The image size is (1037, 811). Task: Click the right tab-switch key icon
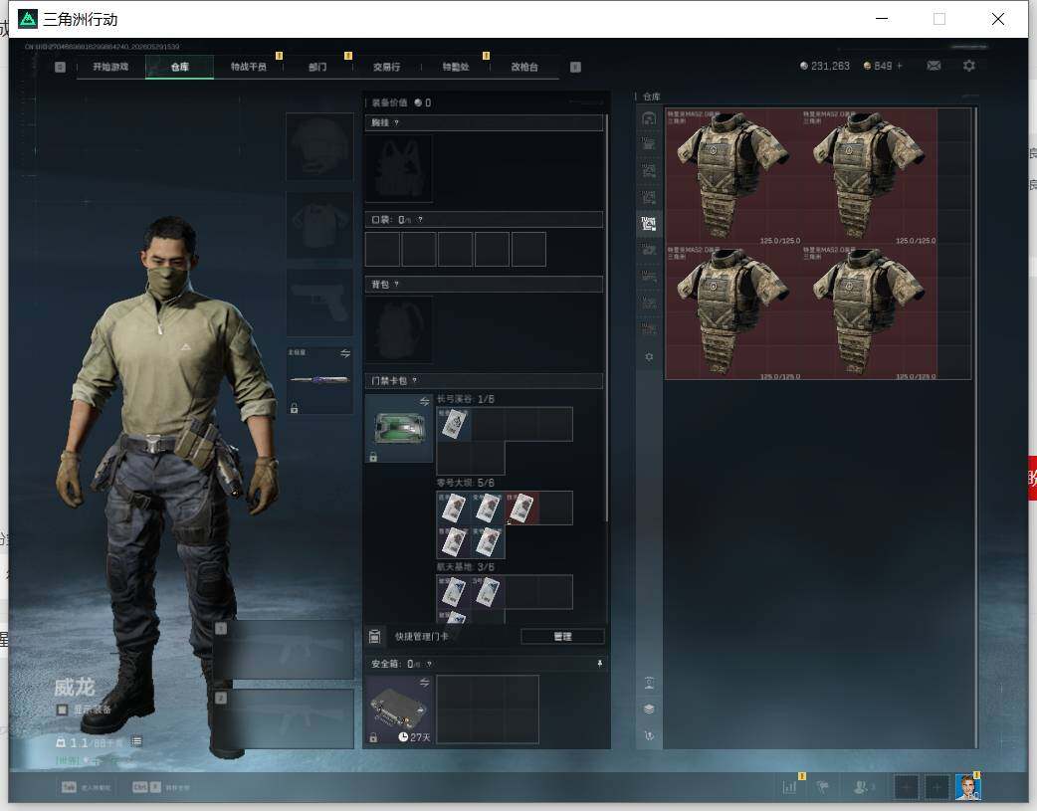click(x=575, y=67)
